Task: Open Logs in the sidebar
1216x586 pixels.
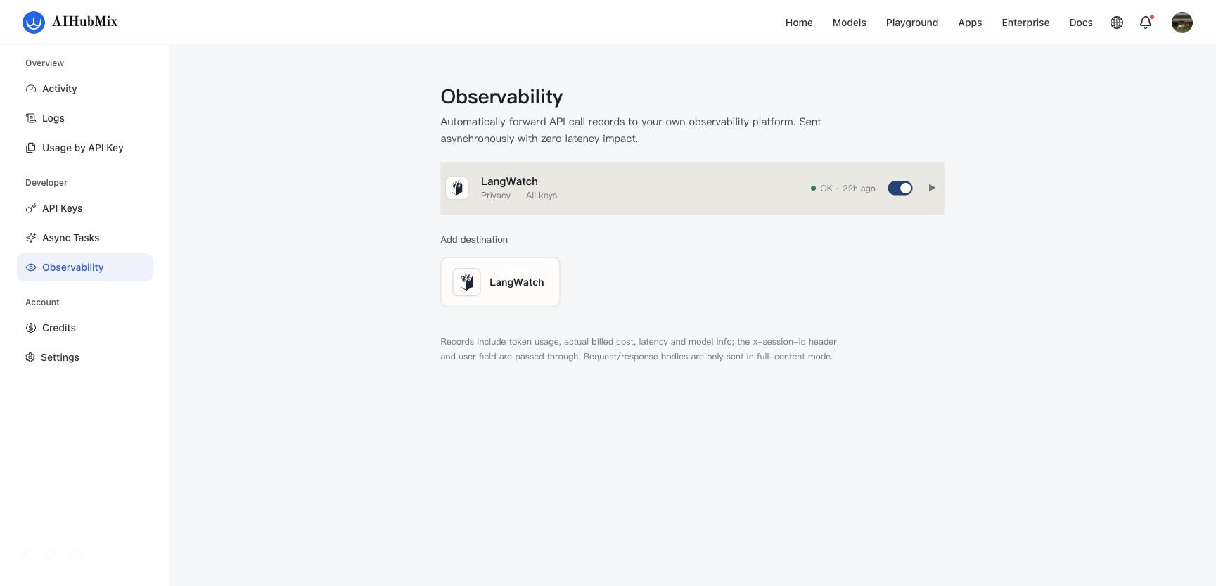Action: [x=84, y=118]
